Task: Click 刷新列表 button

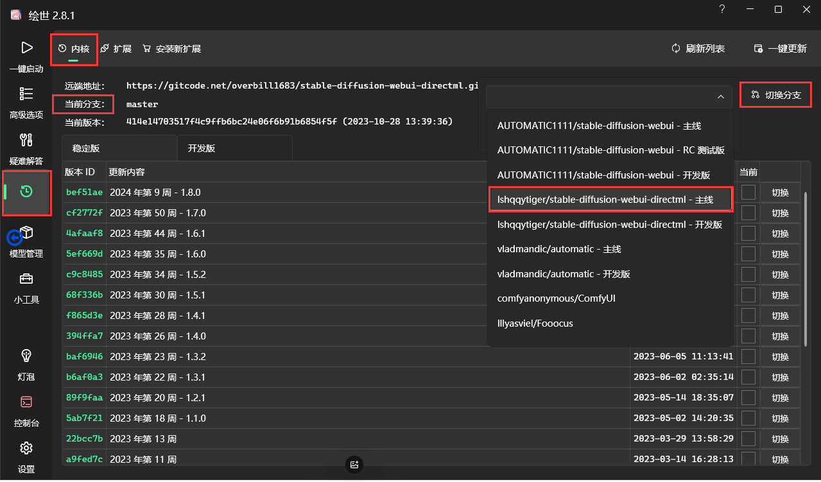Action: click(x=698, y=49)
